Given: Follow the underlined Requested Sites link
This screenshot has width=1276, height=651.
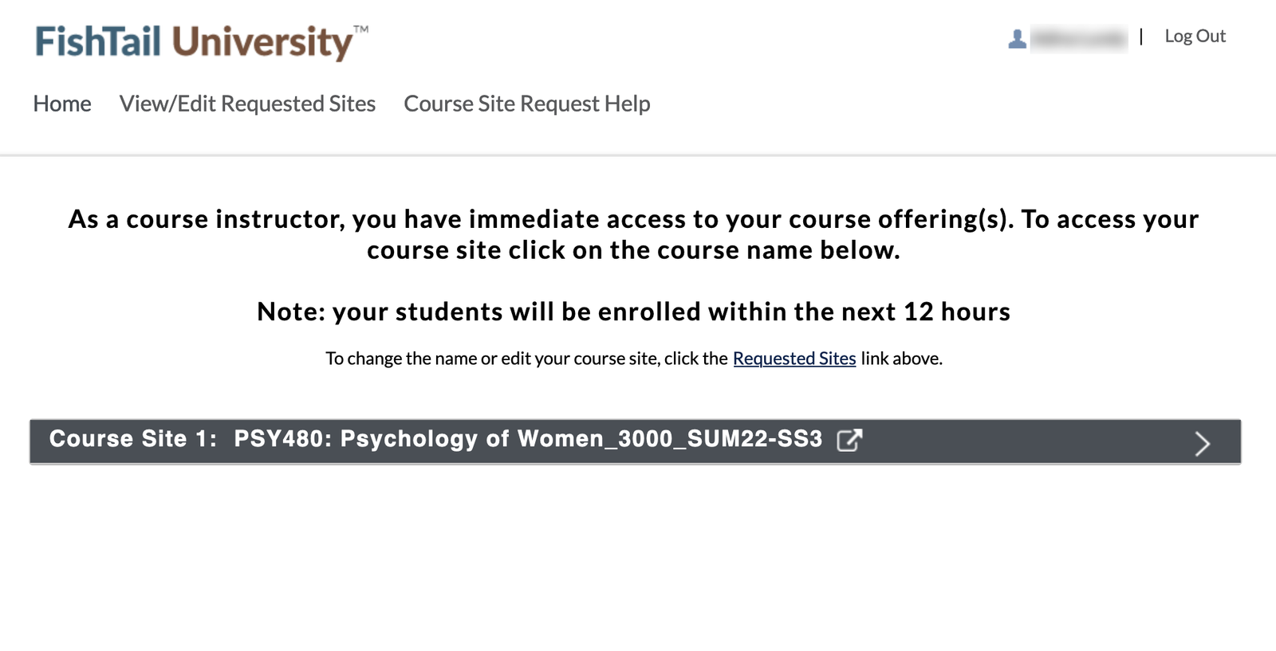Looking at the screenshot, I should (794, 359).
